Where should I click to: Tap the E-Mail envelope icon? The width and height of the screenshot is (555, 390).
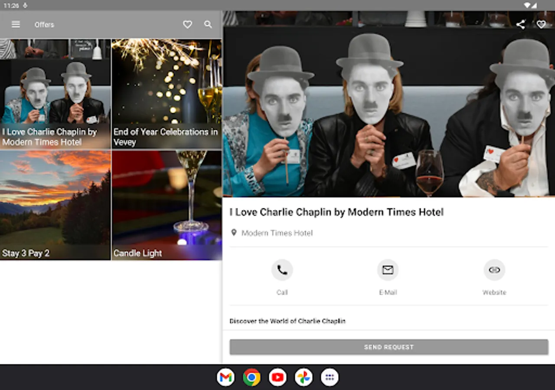coord(388,270)
